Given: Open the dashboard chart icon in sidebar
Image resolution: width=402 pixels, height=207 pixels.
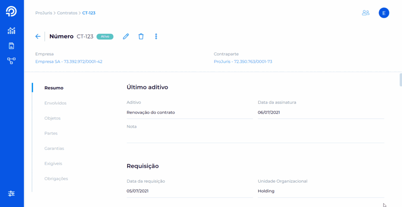Looking at the screenshot, I should [11, 31].
